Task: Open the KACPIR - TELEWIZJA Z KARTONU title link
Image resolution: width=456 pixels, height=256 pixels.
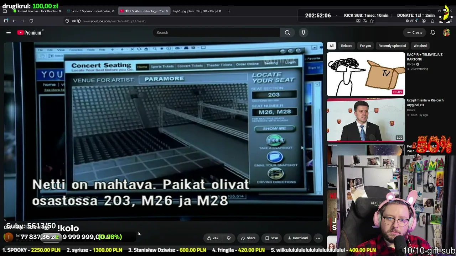Action: (425, 57)
